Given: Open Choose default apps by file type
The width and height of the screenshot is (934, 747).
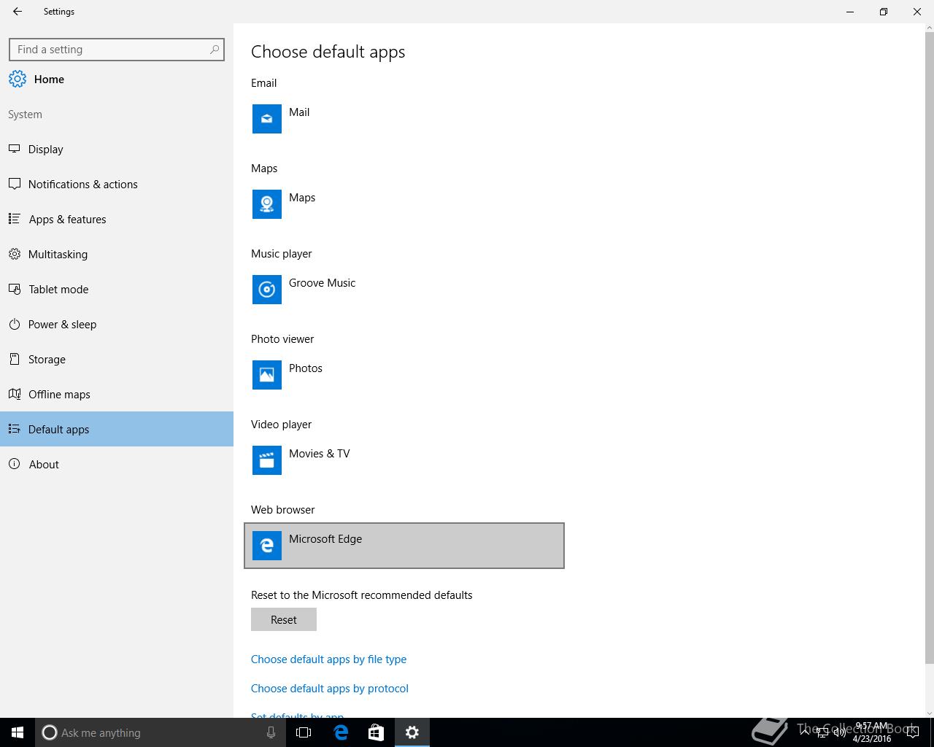Looking at the screenshot, I should (328, 659).
